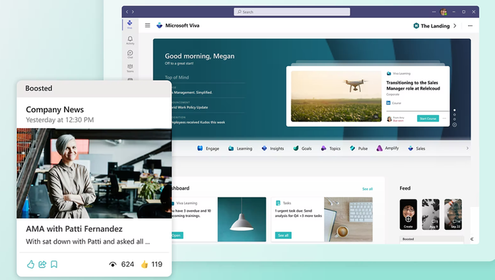
Task: Click the Tasks card clipboard icon
Action: [x=278, y=203]
